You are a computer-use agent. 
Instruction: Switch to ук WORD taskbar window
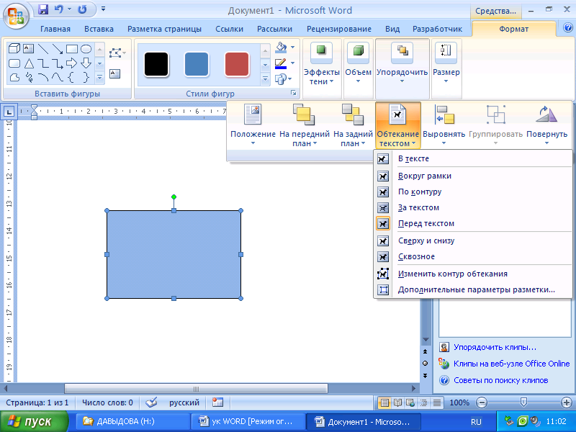(248, 421)
